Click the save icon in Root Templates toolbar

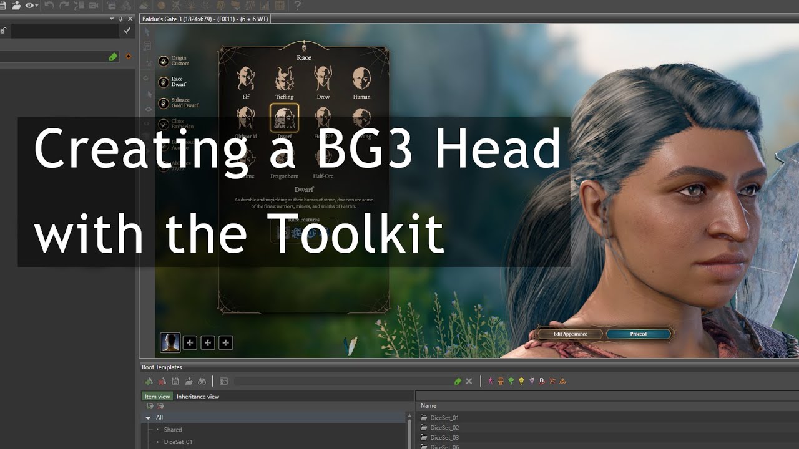[x=175, y=381]
